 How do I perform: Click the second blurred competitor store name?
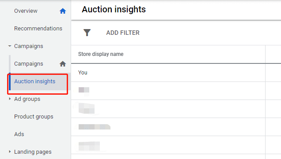87,108
